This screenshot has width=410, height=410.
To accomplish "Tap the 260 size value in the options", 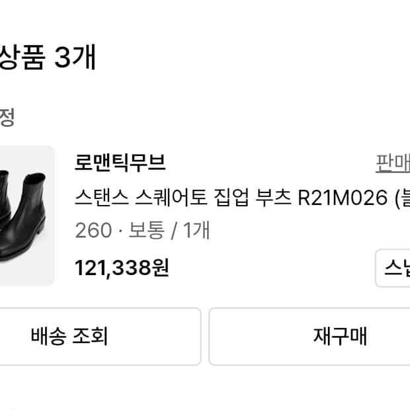I will [x=93, y=231].
